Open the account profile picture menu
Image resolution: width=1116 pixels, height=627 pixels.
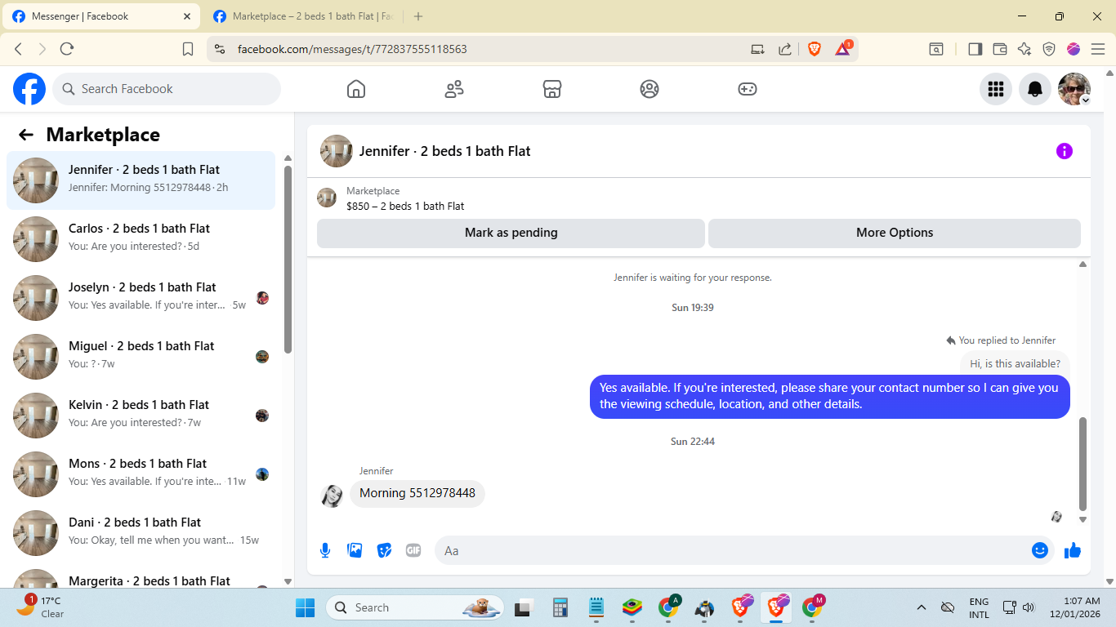1074,89
